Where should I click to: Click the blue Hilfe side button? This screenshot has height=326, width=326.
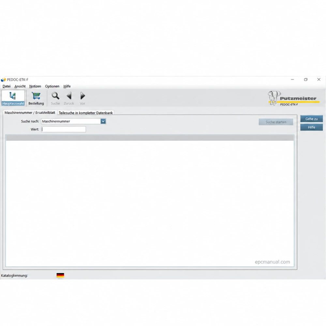[311, 127]
